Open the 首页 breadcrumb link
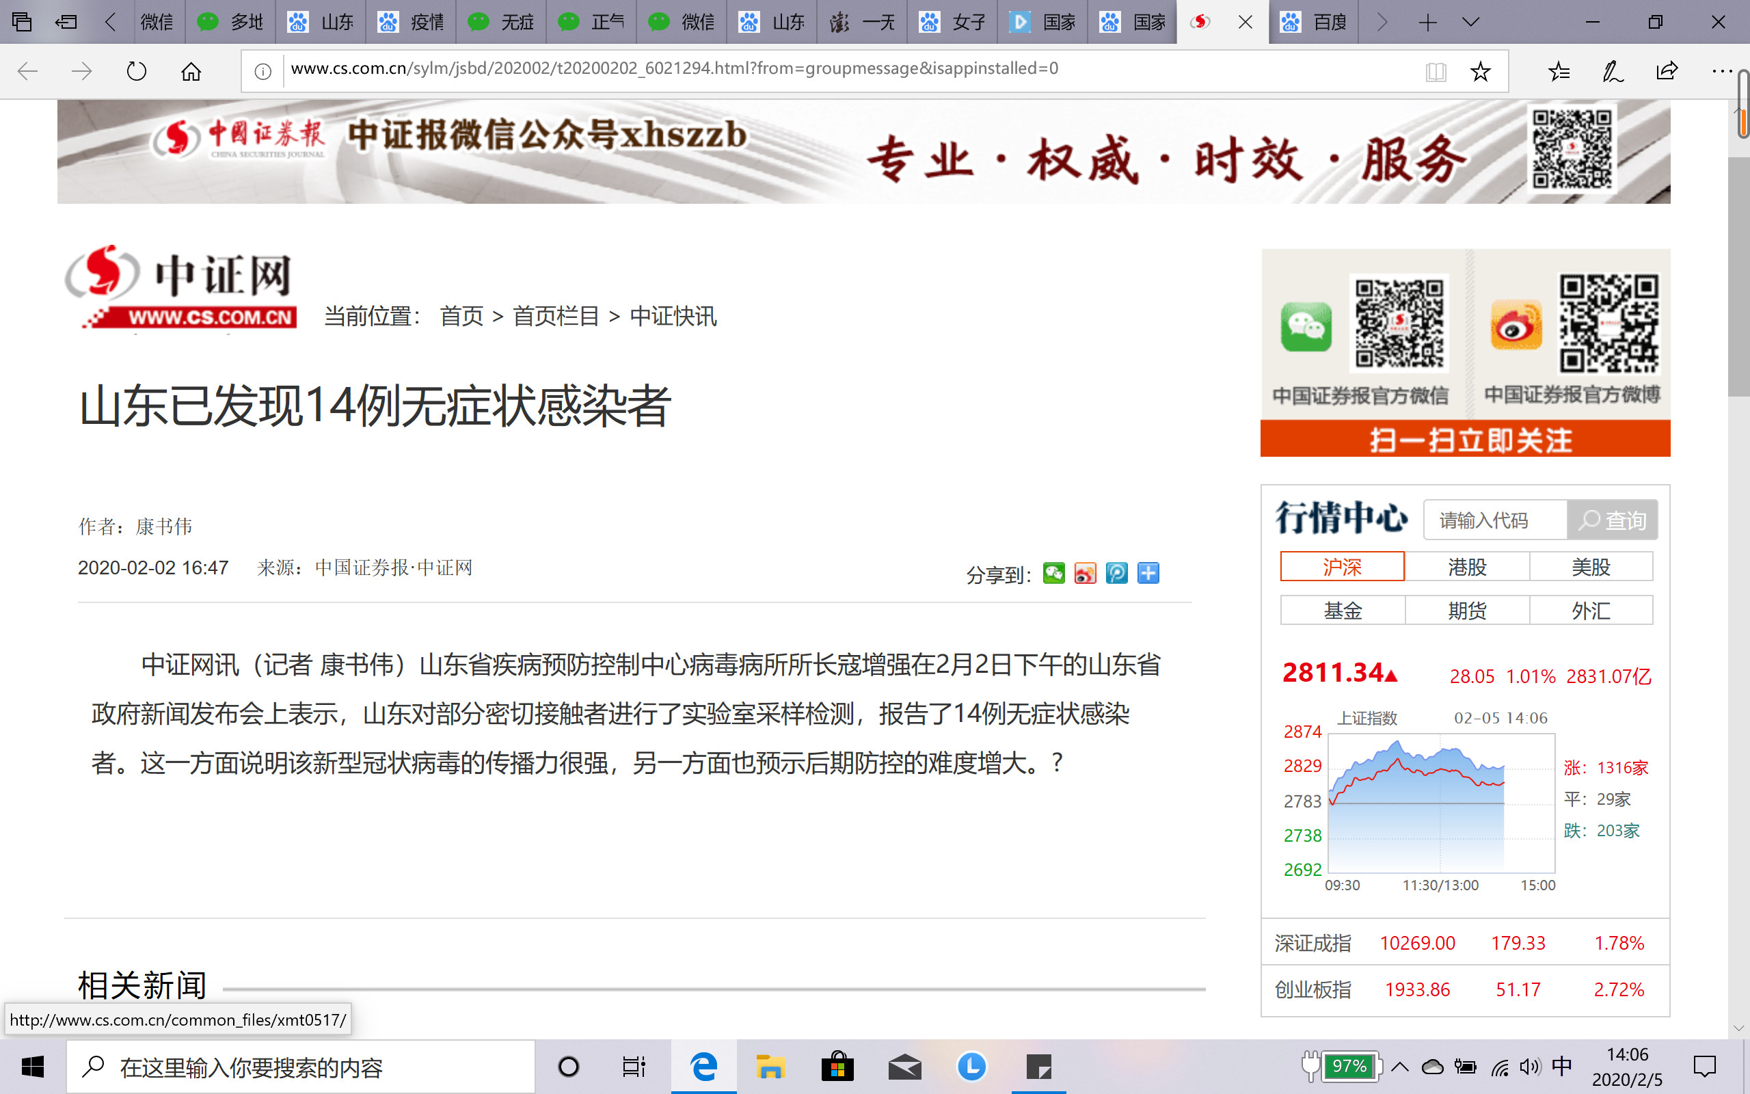Screen dimensions: 1750x1094 pyautogui.click(x=463, y=317)
